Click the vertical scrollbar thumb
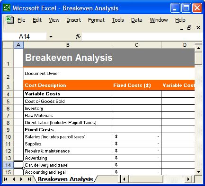Viewport: 205px width, 186px height. pyautogui.click(x=198, y=58)
